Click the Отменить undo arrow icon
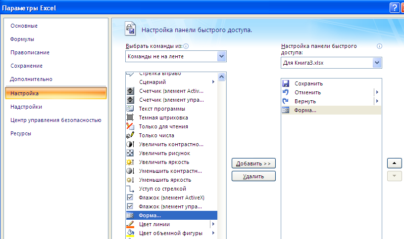 tap(286, 92)
